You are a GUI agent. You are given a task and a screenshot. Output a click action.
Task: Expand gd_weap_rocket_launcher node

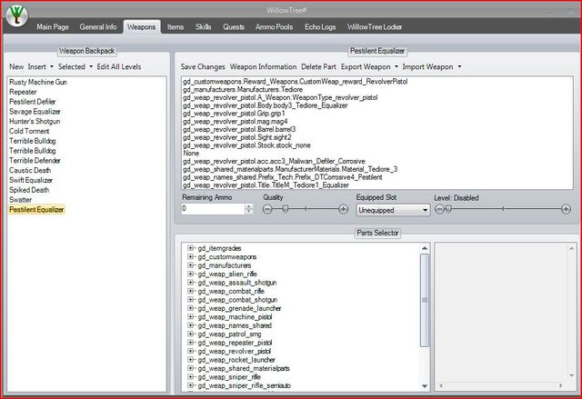pos(190,359)
